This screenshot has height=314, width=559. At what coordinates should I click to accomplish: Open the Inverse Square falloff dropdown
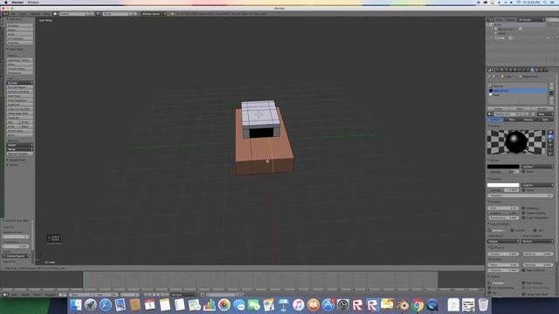click(16, 256)
